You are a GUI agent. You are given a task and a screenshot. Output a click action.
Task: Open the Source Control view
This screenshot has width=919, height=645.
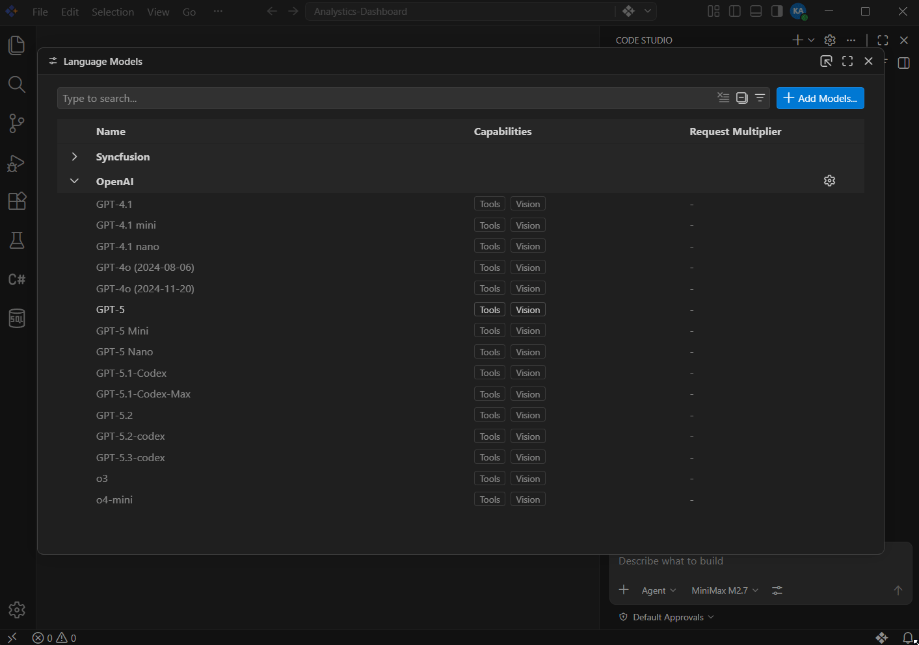pos(17,123)
